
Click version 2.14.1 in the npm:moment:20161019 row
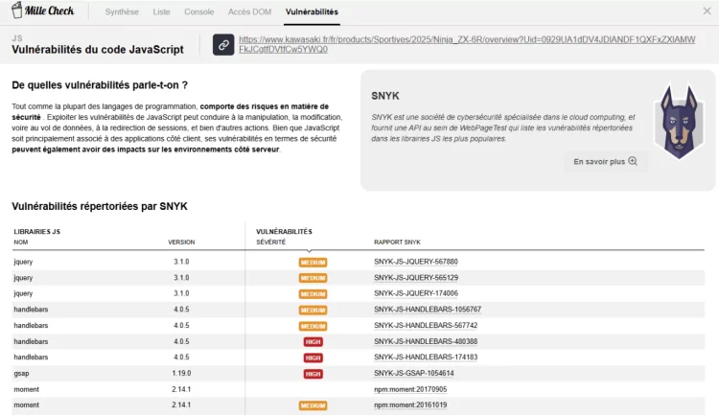pos(181,405)
